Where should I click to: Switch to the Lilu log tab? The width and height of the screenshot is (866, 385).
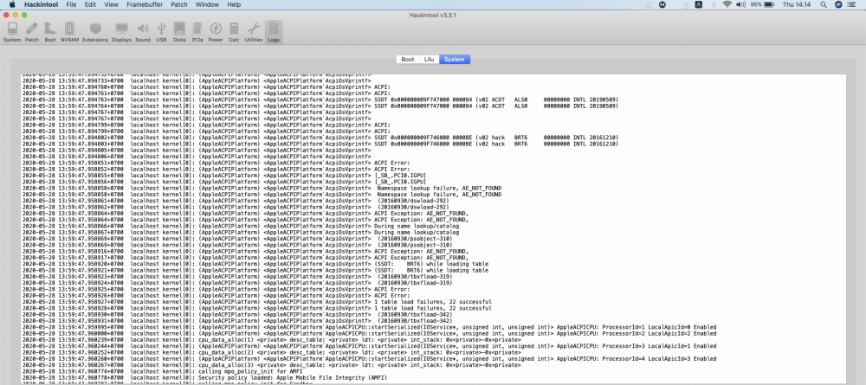pyautogui.click(x=430, y=60)
